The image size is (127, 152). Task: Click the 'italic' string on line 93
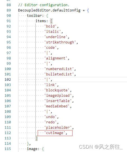point(52,32)
